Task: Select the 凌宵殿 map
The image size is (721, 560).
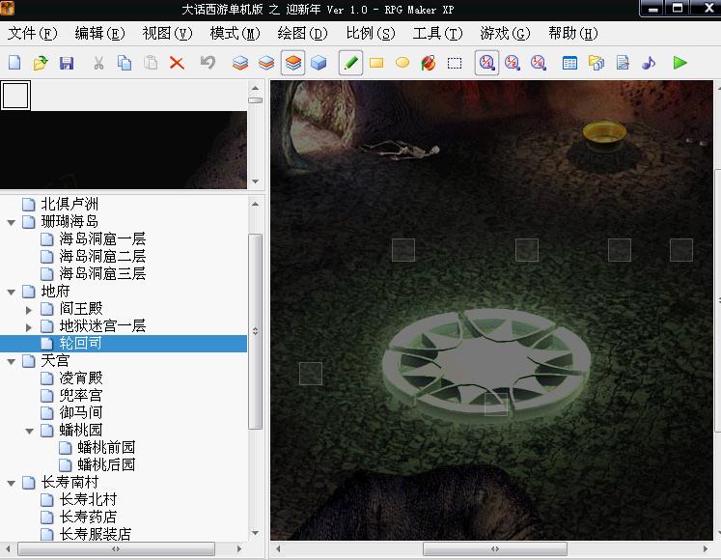Action: (x=81, y=378)
